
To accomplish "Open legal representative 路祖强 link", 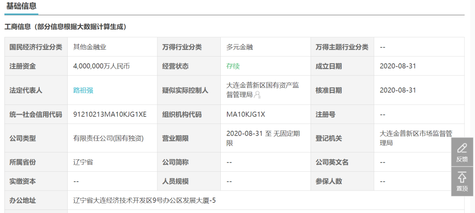I will click(83, 90).
